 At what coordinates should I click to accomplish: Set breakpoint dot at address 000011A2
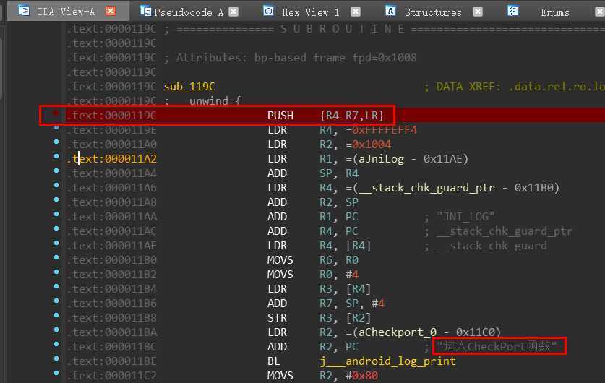point(56,156)
